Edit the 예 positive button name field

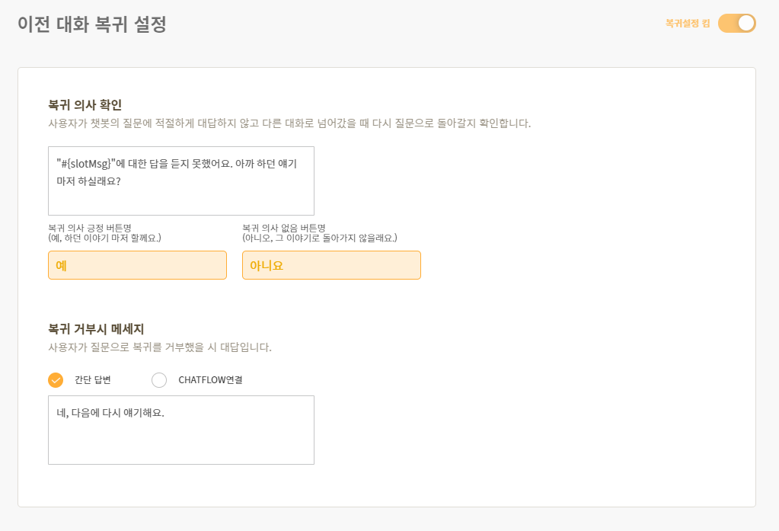pyautogui.click(x=138, y=265)
